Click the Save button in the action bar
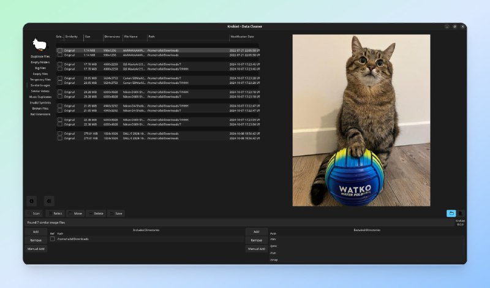This screenshot has height=288, width=490. click(117, 213)
